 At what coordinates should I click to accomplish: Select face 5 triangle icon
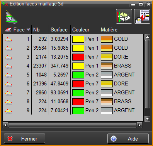(x=8, y=75)
